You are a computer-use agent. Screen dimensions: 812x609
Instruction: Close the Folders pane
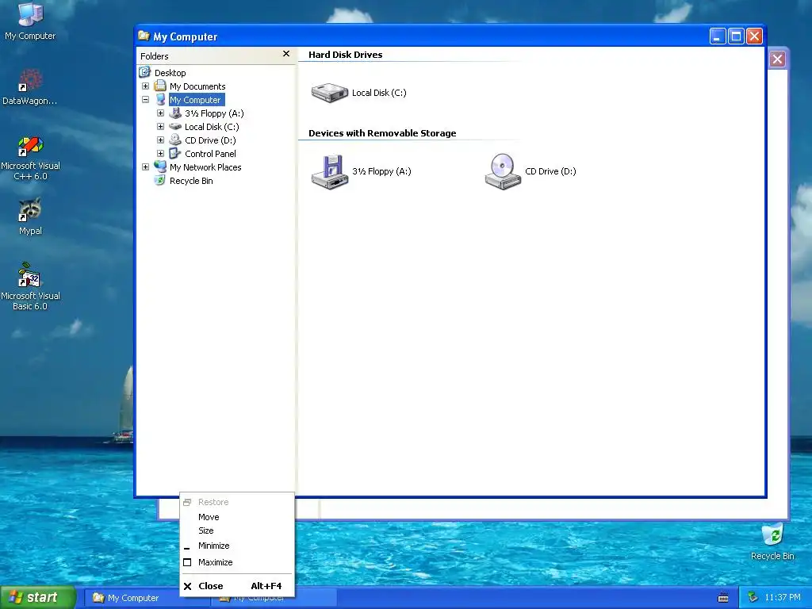point(286,54)
